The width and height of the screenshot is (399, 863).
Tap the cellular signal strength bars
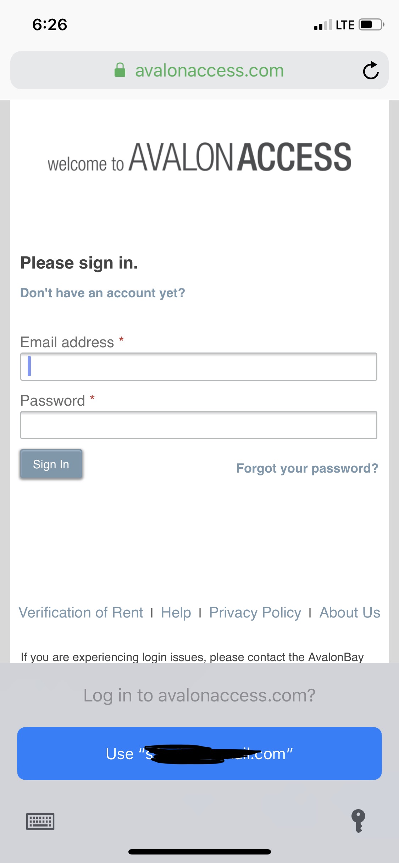pos(323,25)
